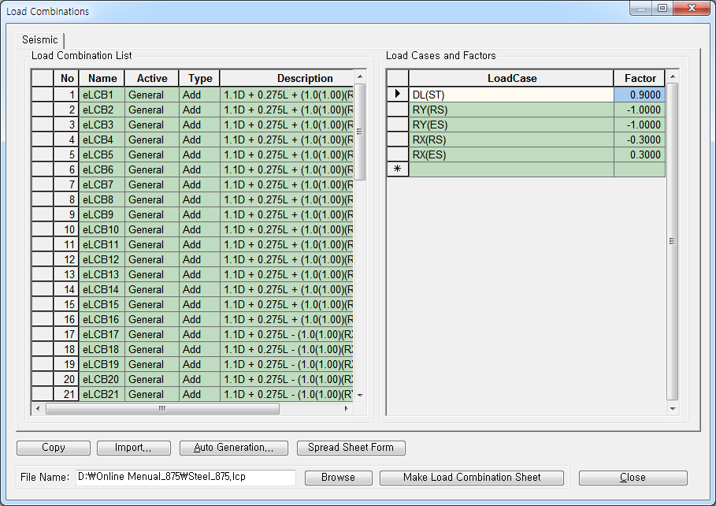The width and height of the screenshot is (716, 506).
Task: Select row header of RX(ES) load case
Action: point(398,154)
